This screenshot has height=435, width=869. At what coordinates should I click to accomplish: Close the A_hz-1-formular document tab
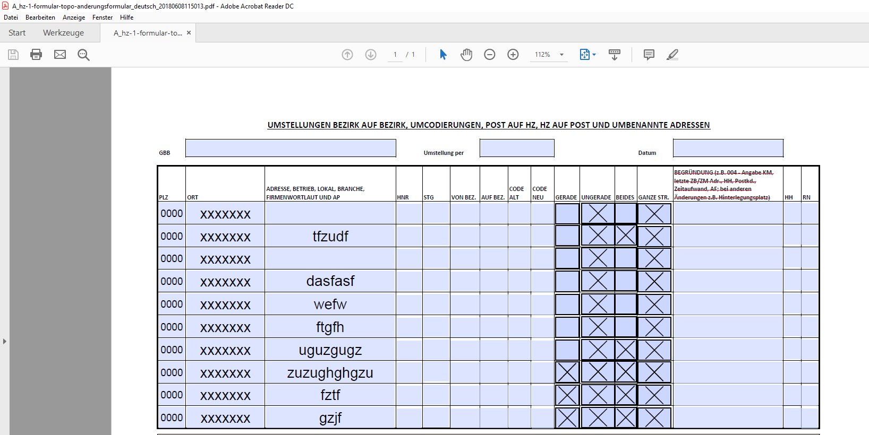tap(189, 33)
